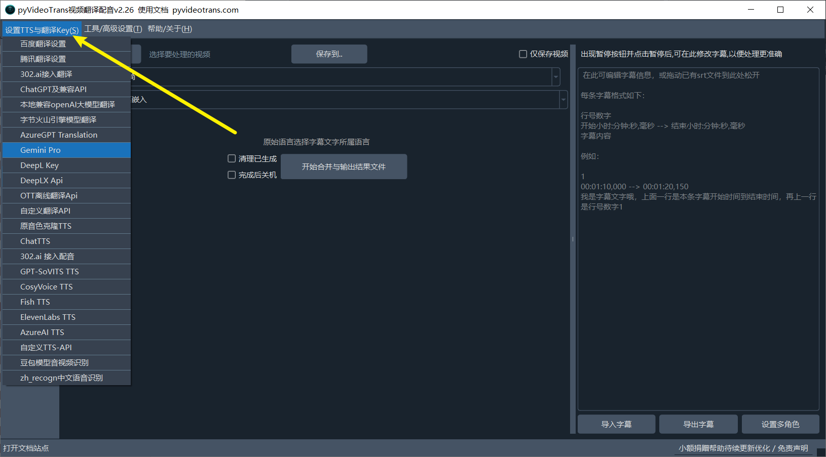Choose zh_recogn中文语音识别 entry
Image resolution: width=826 pixels, height=457 pixels.
coord(66,378)
